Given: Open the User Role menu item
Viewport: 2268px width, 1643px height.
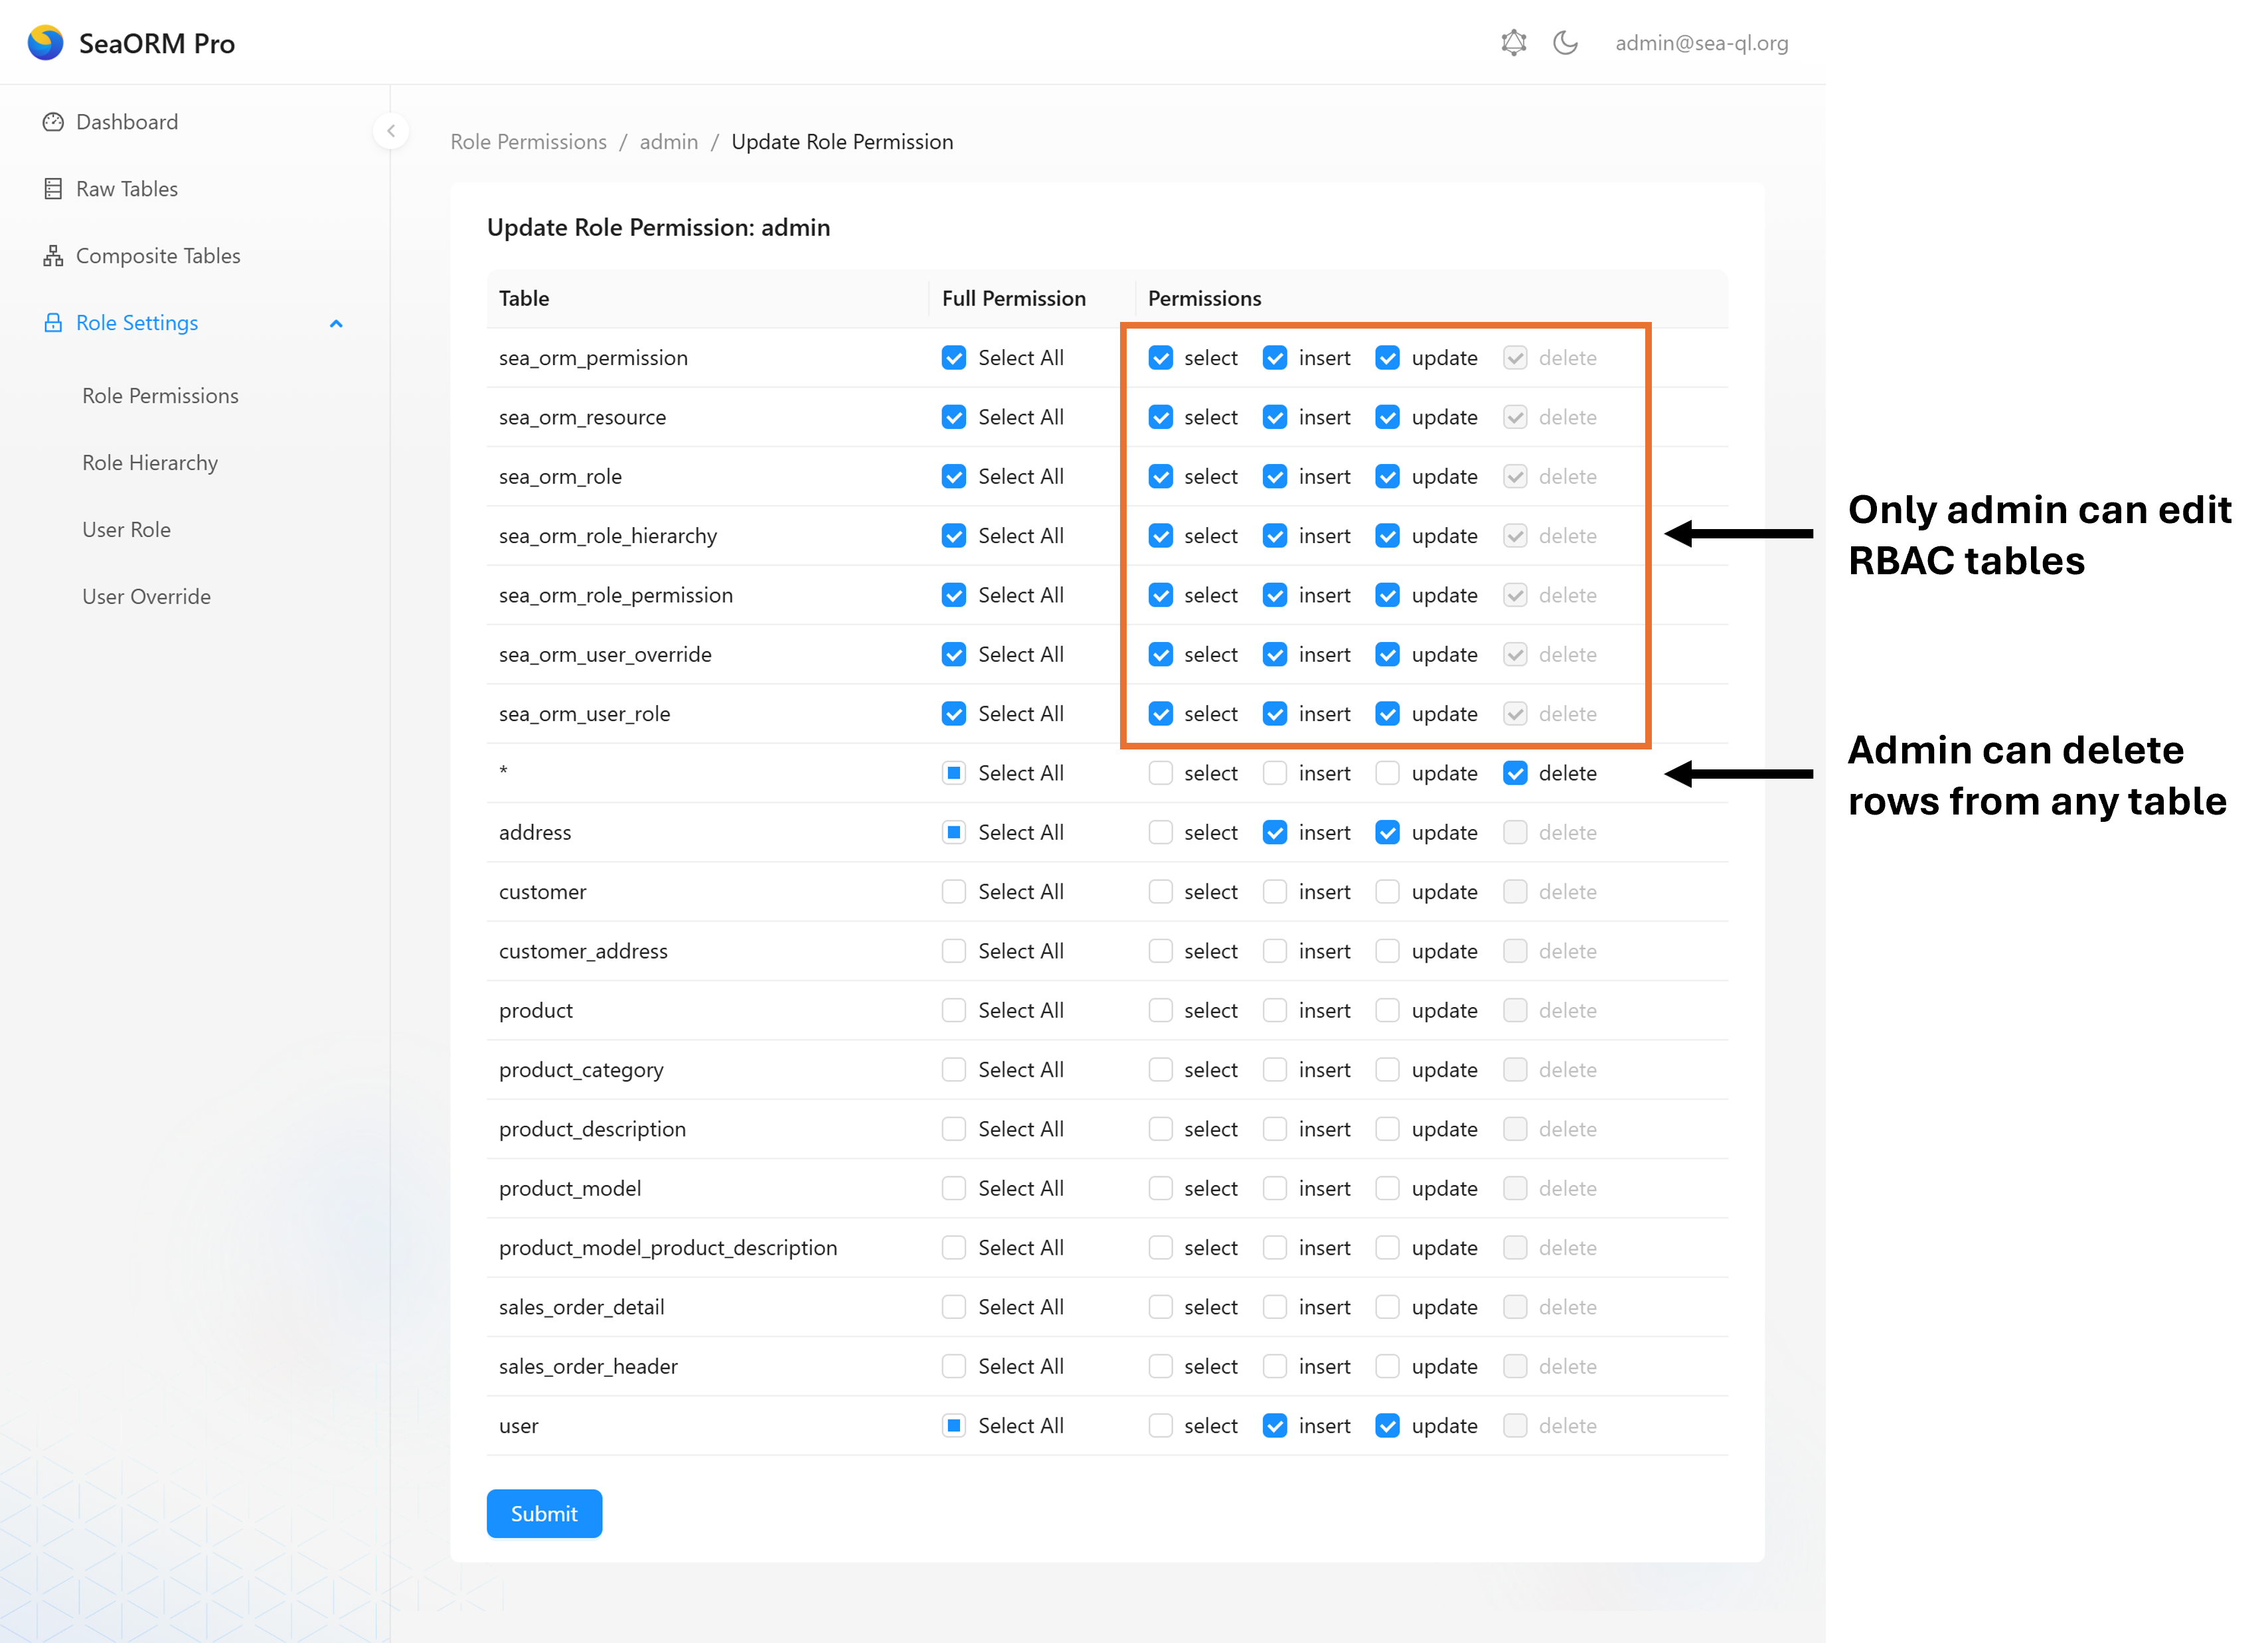Looking at the screenshot, I should tap(126, 530).
